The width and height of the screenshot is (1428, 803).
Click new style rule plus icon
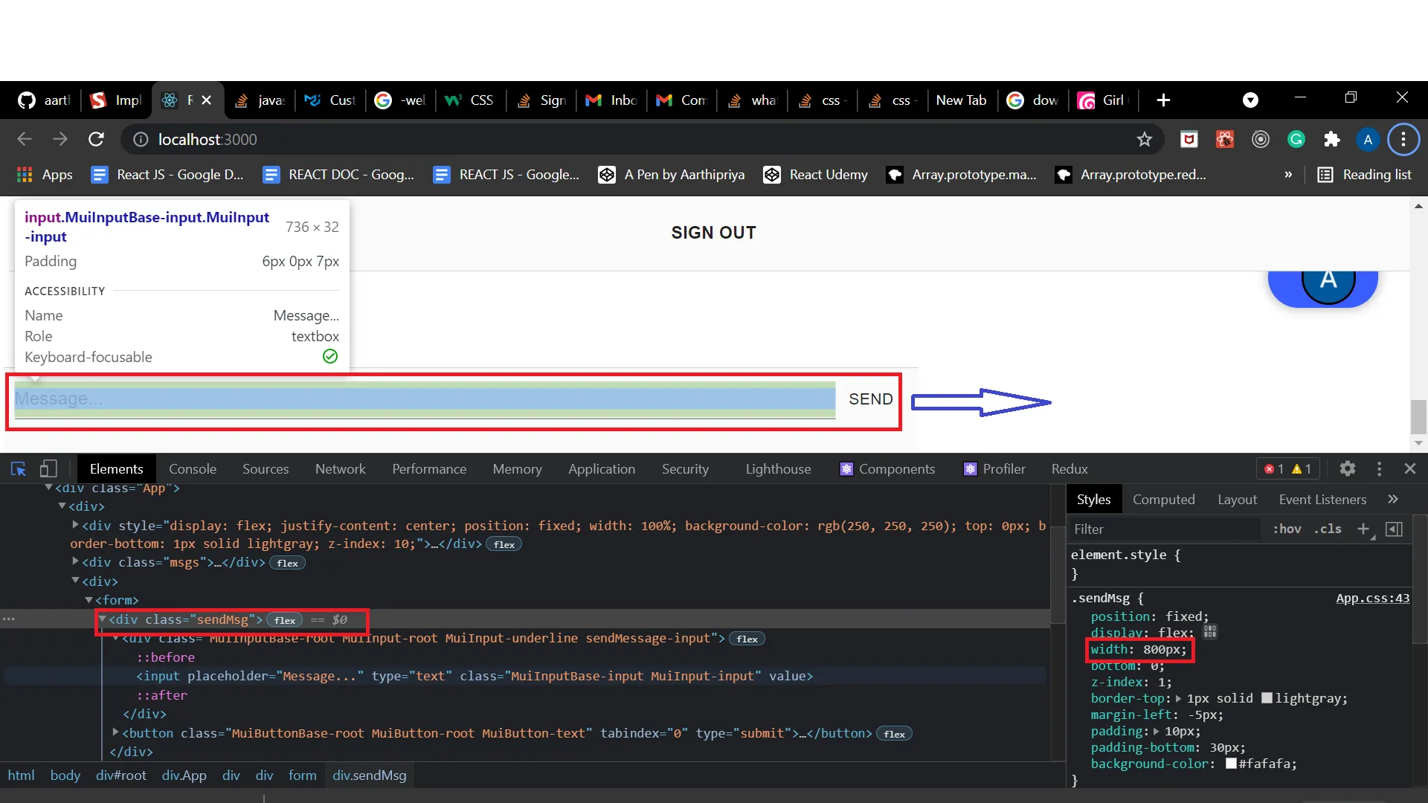coord(1363,529)
